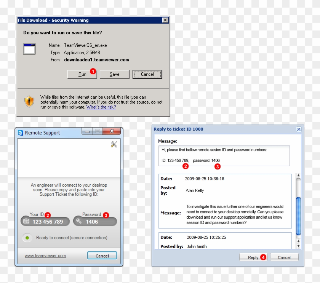
Task: Open the "What's the risk?" link
Action: pos(101,107)
